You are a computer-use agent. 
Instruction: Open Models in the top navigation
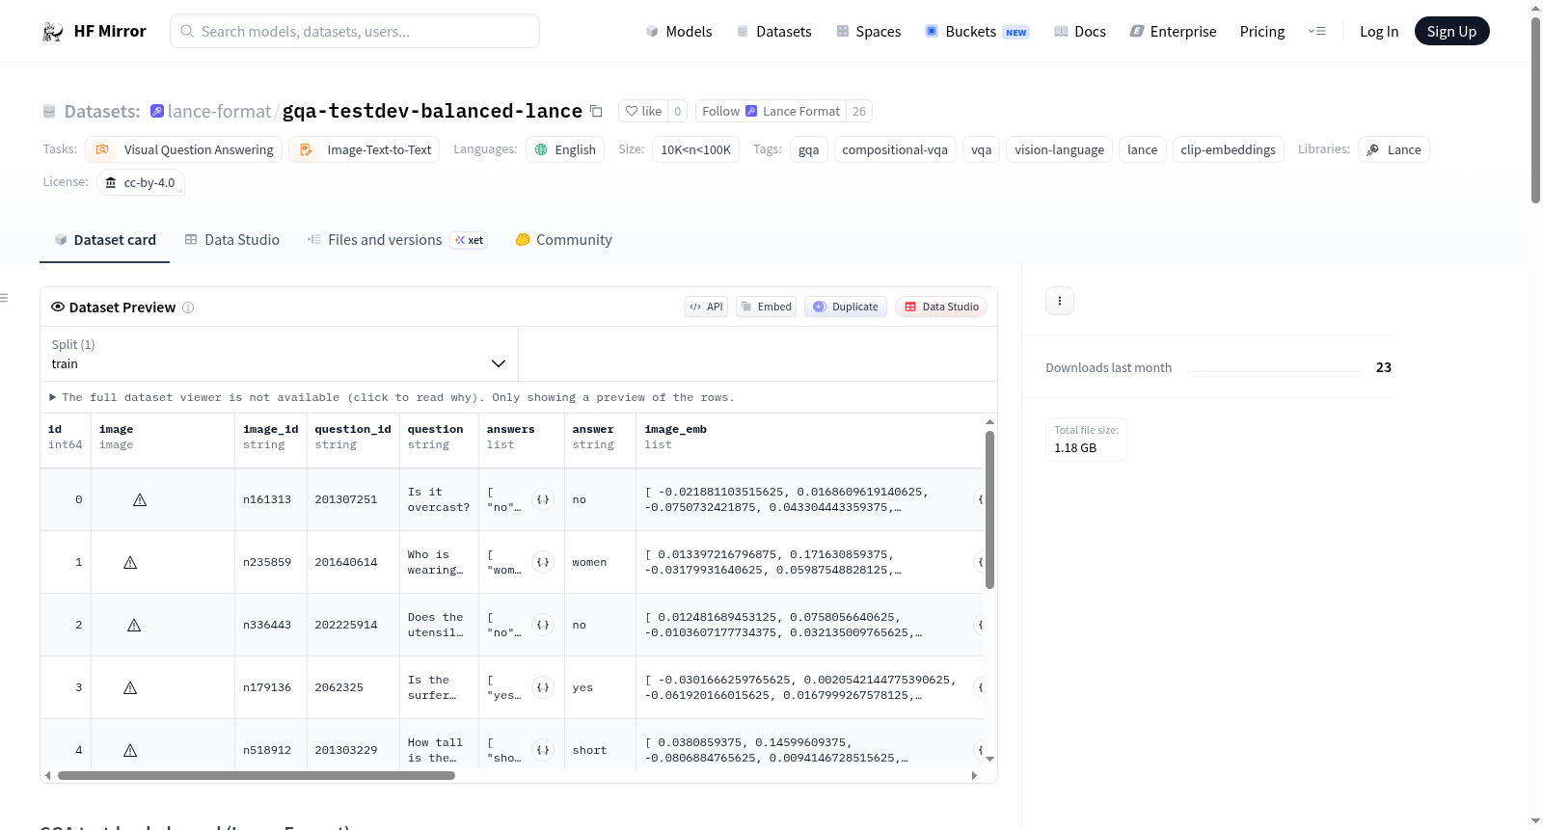[679, 32]
